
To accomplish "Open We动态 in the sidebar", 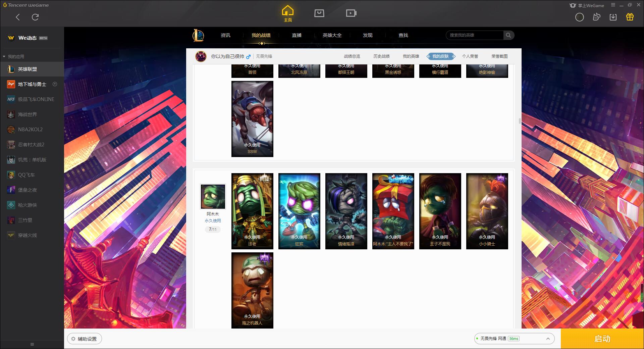I will pyautogui.click(x=32, y=38).
